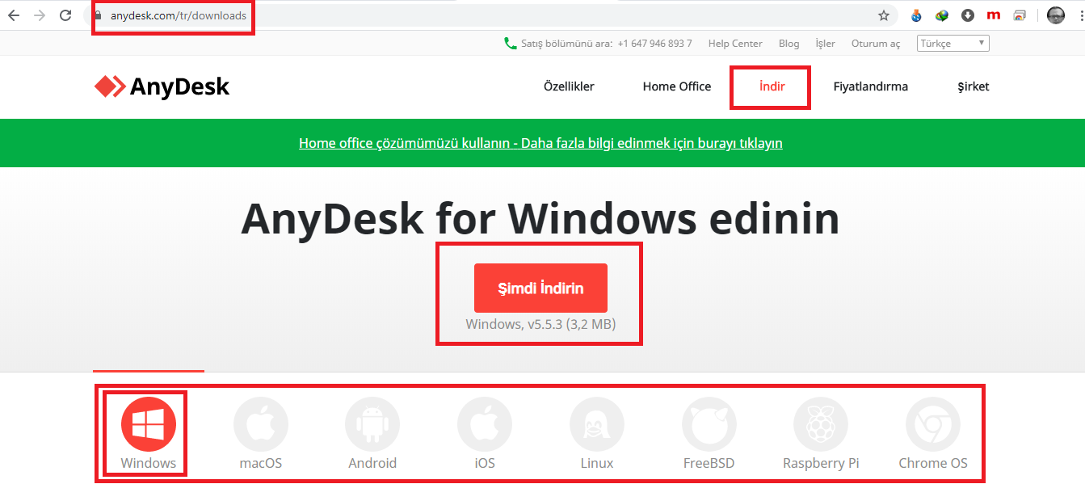This screenshot has width=1085, height=484.
Task: Open the İşler link
Action: coord(826,44)
